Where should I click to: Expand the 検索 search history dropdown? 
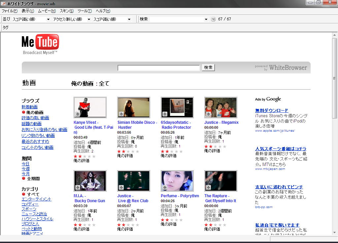206,19
